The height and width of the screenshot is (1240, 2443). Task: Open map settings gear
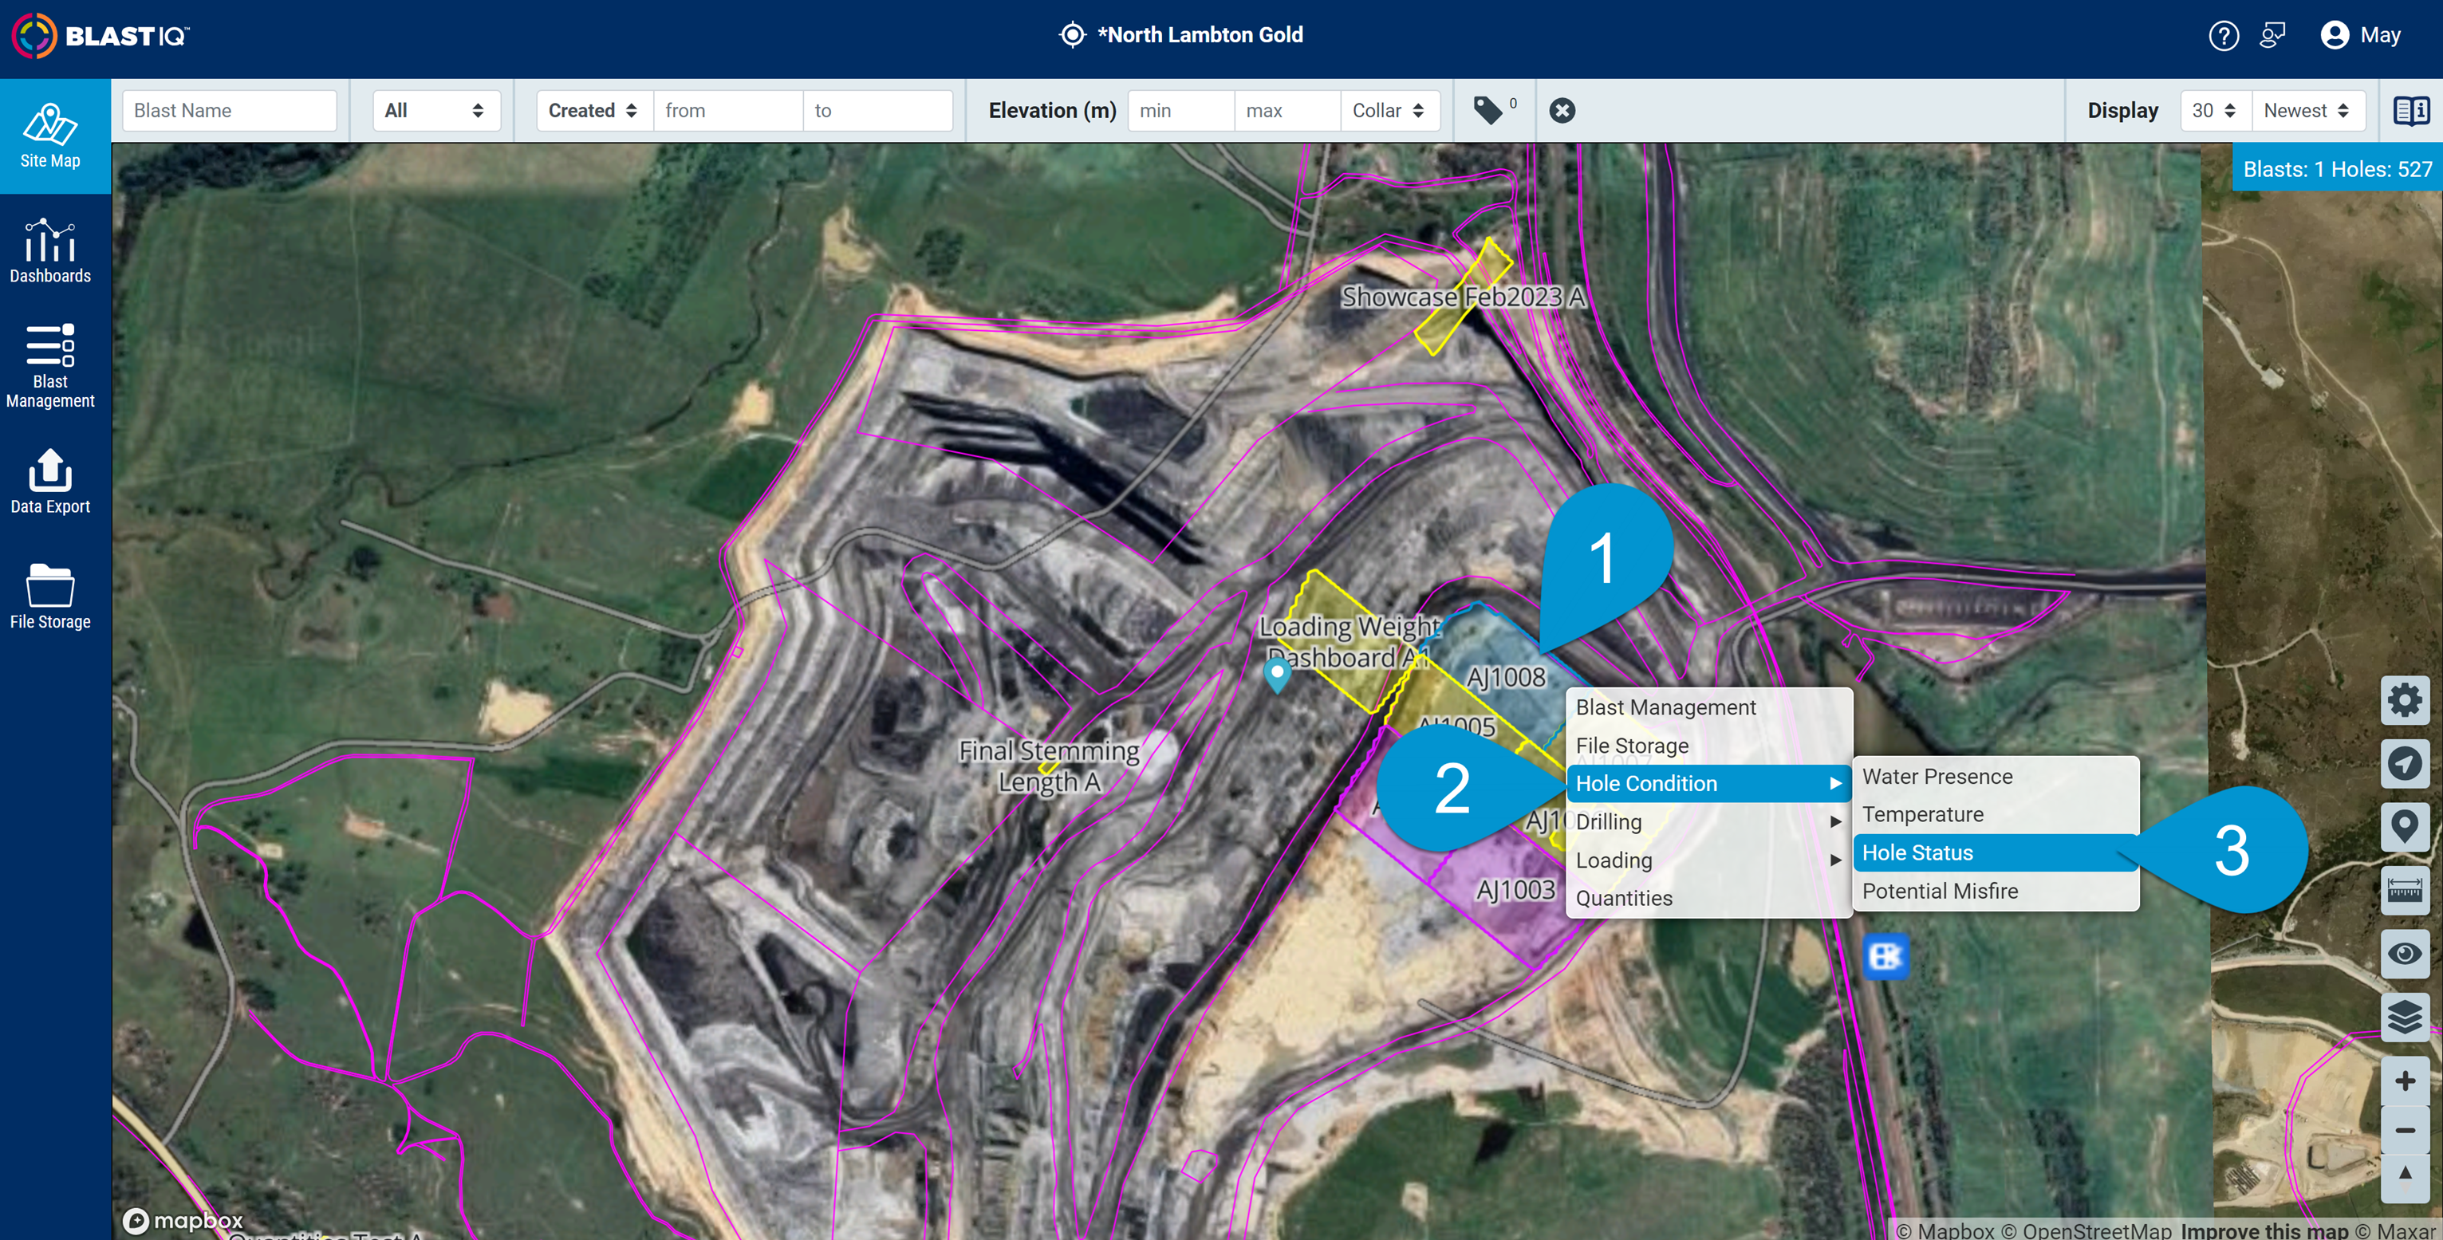2405,701
